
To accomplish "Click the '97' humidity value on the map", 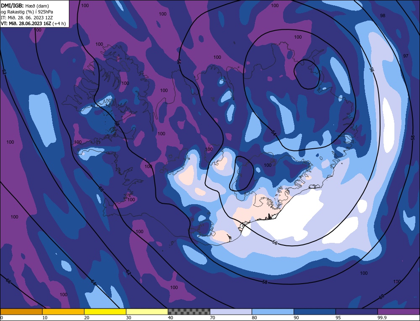I will click(406, 56).
